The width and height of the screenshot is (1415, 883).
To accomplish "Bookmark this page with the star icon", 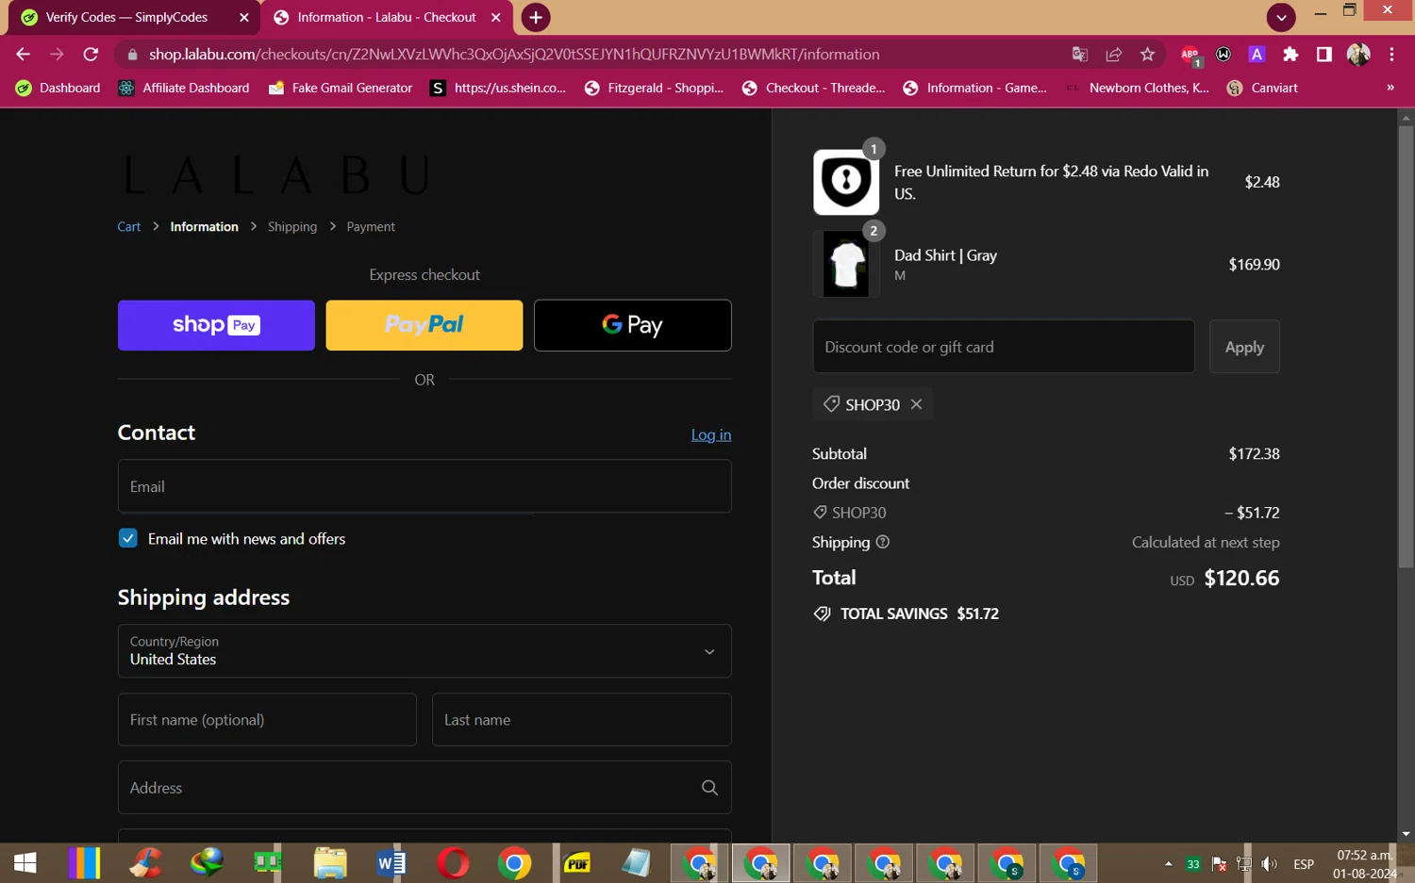I will tap(1147, 55).
